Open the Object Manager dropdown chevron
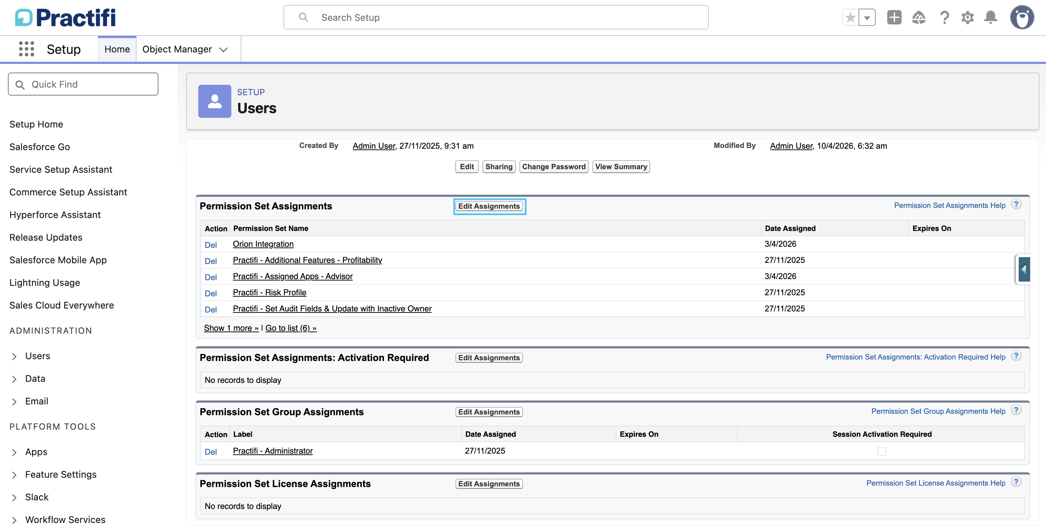The image size is (1046, 528). point(223,50)
